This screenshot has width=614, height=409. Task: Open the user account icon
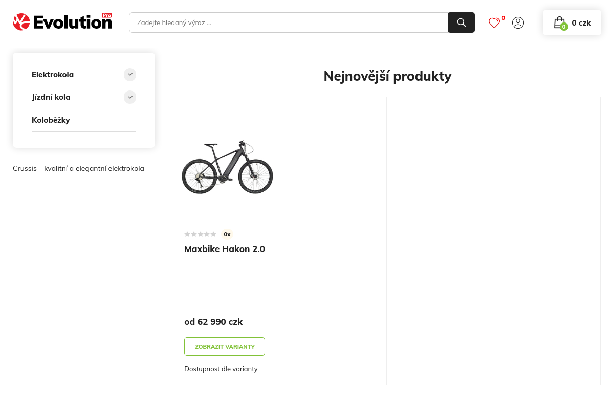coord(518,22)
